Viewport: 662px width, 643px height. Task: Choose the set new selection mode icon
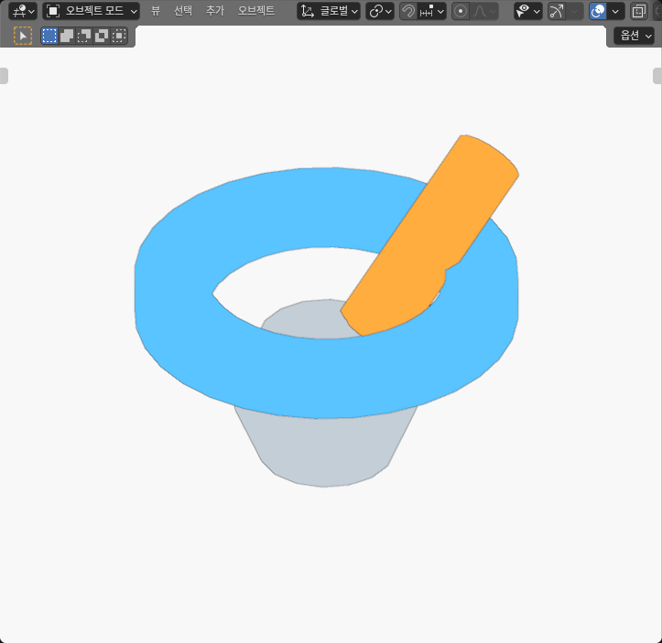coord(49,36)
